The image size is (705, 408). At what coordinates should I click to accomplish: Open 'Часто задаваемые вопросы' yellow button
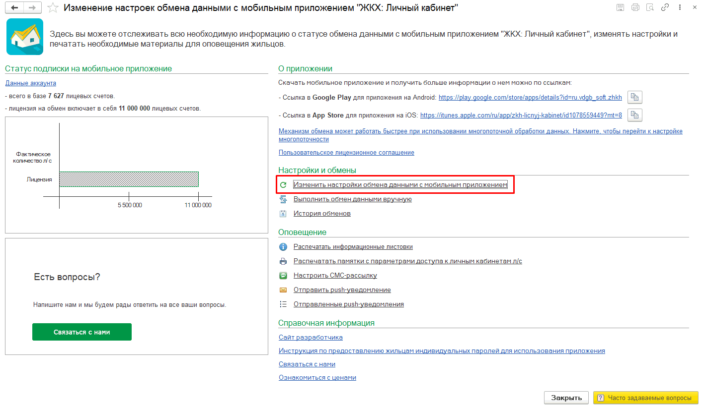646,398
